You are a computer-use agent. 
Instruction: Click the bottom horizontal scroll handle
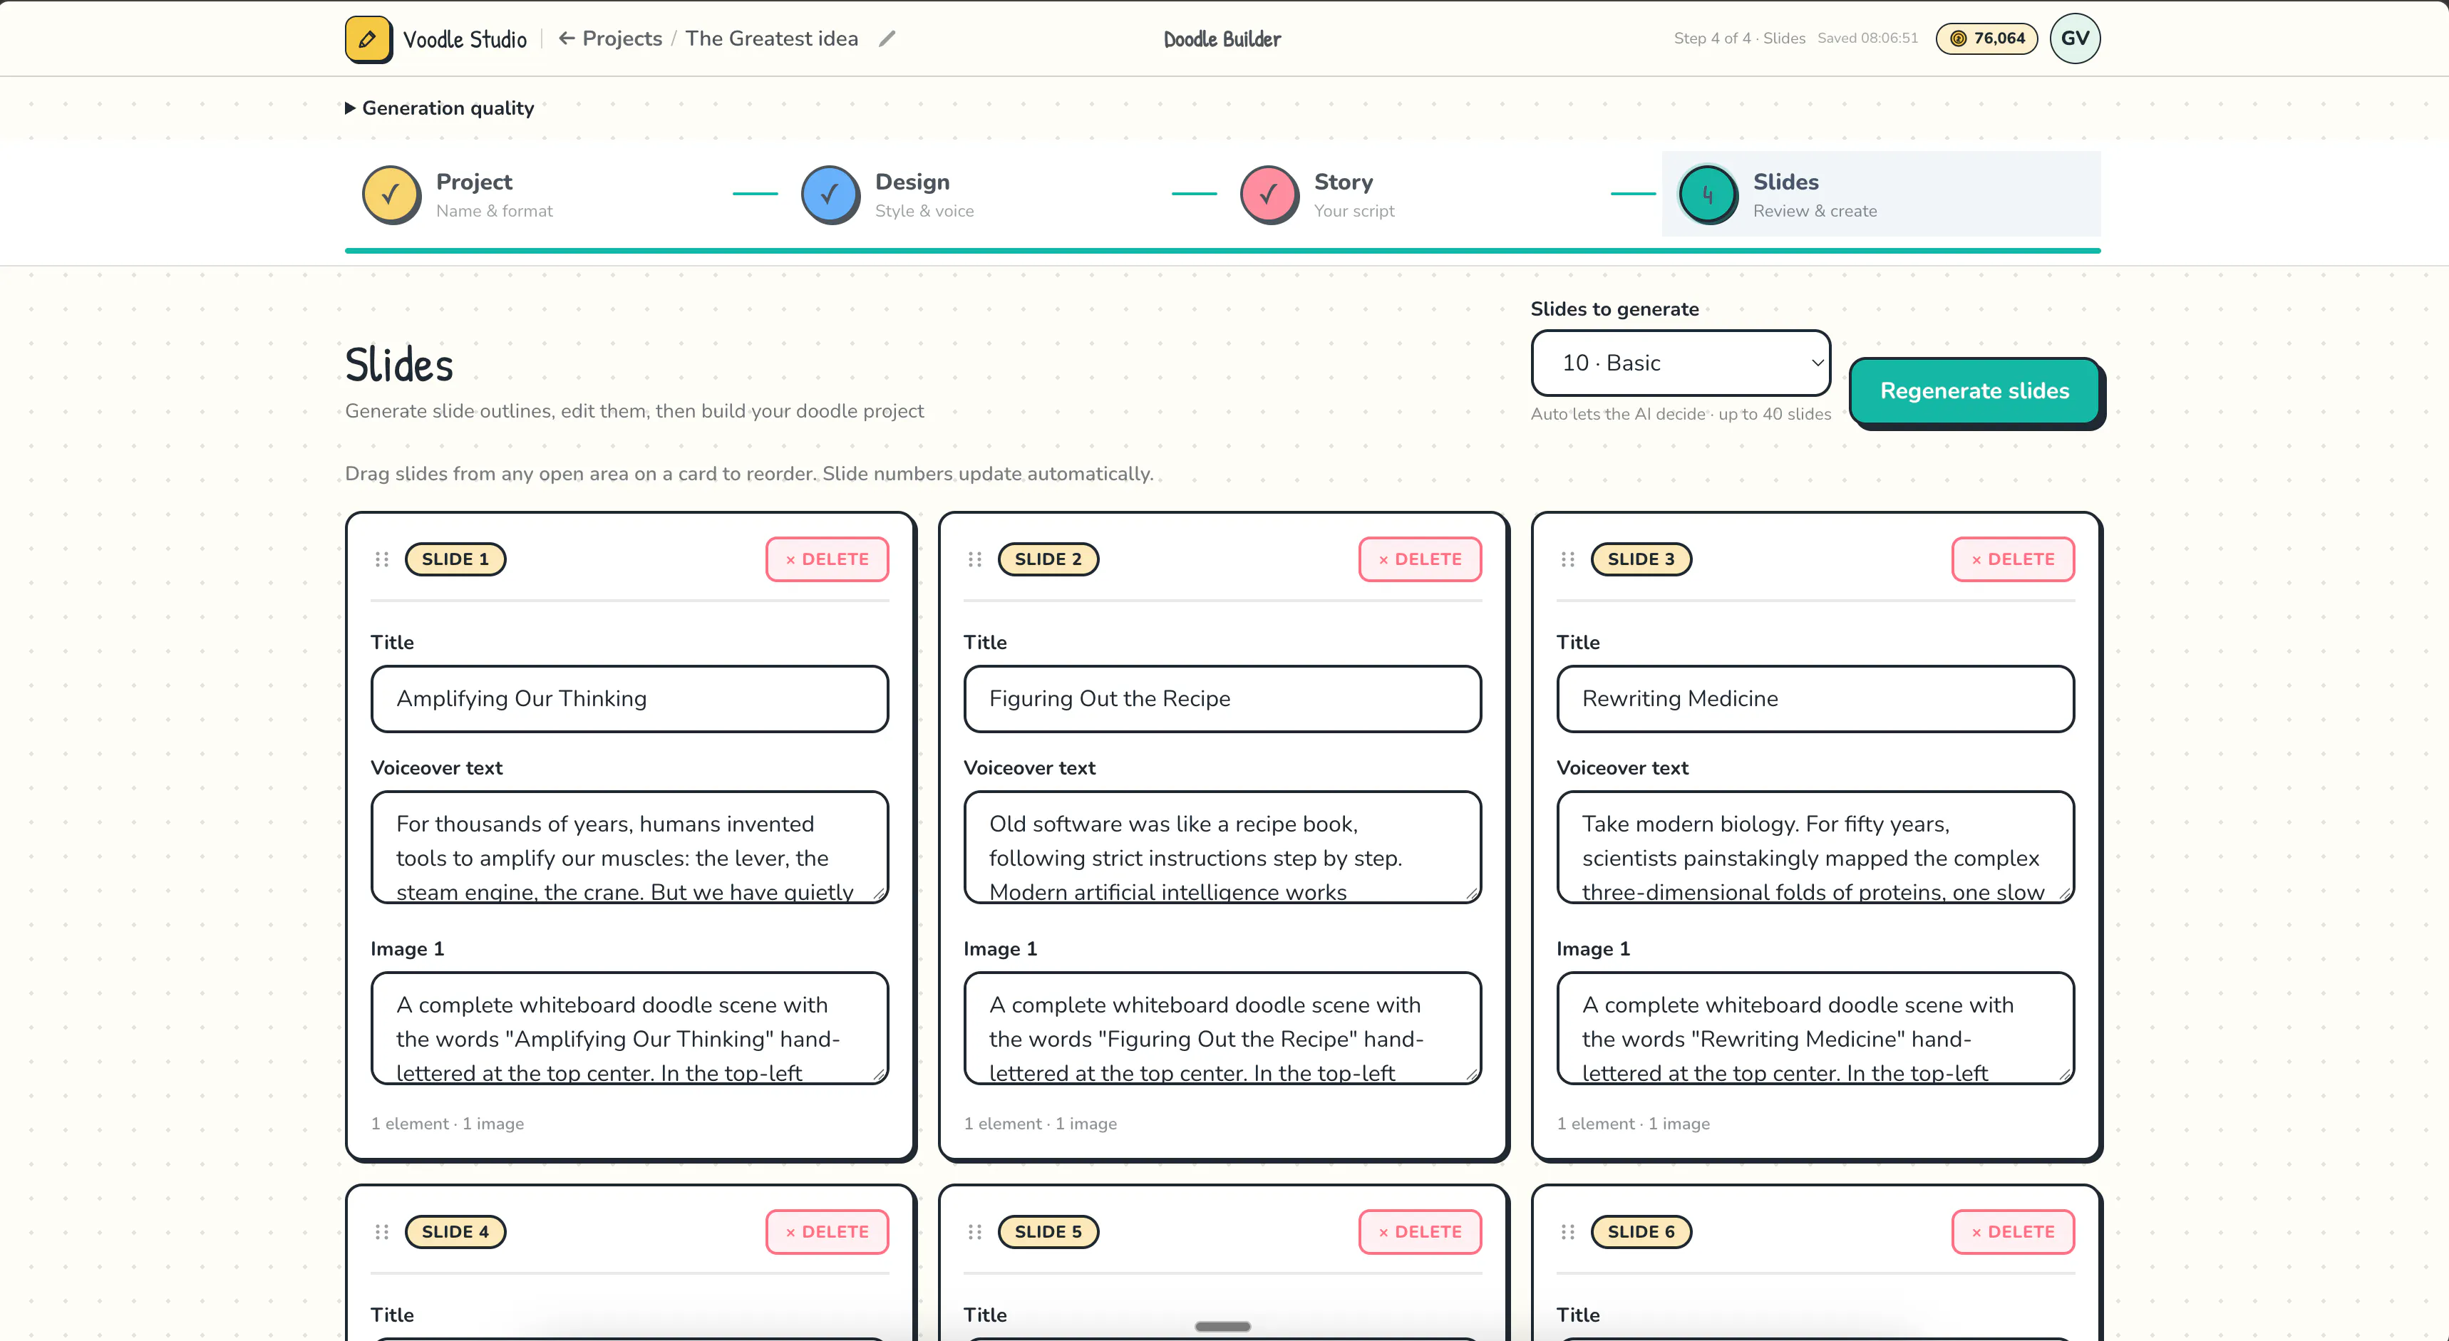tap(1222, 1326)
